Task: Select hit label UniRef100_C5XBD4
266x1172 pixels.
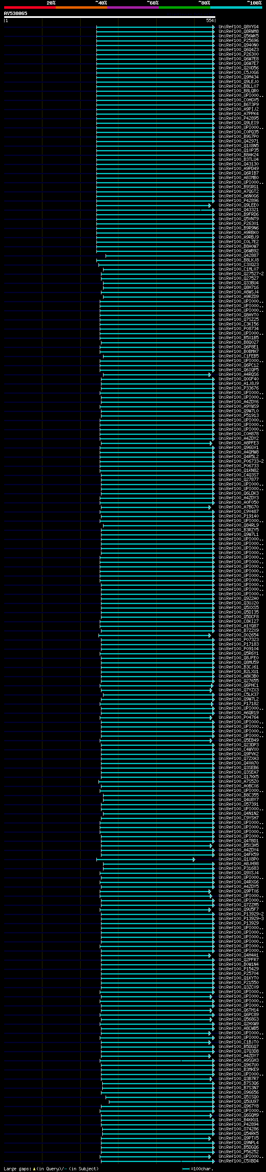Action: click(x=239, y=1161)
